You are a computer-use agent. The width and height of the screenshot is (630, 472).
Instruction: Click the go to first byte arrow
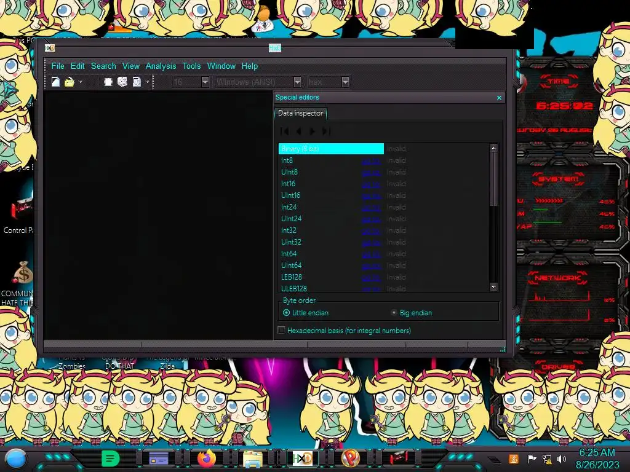coord(284,132)
